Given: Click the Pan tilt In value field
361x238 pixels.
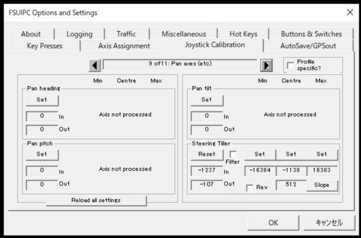Looking at the screenshot, I should [207, 116].
